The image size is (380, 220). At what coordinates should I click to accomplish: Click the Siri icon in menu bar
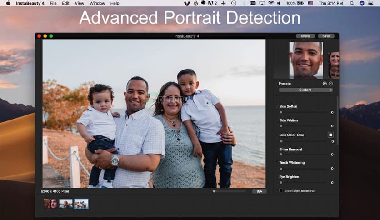pos(362,3)
